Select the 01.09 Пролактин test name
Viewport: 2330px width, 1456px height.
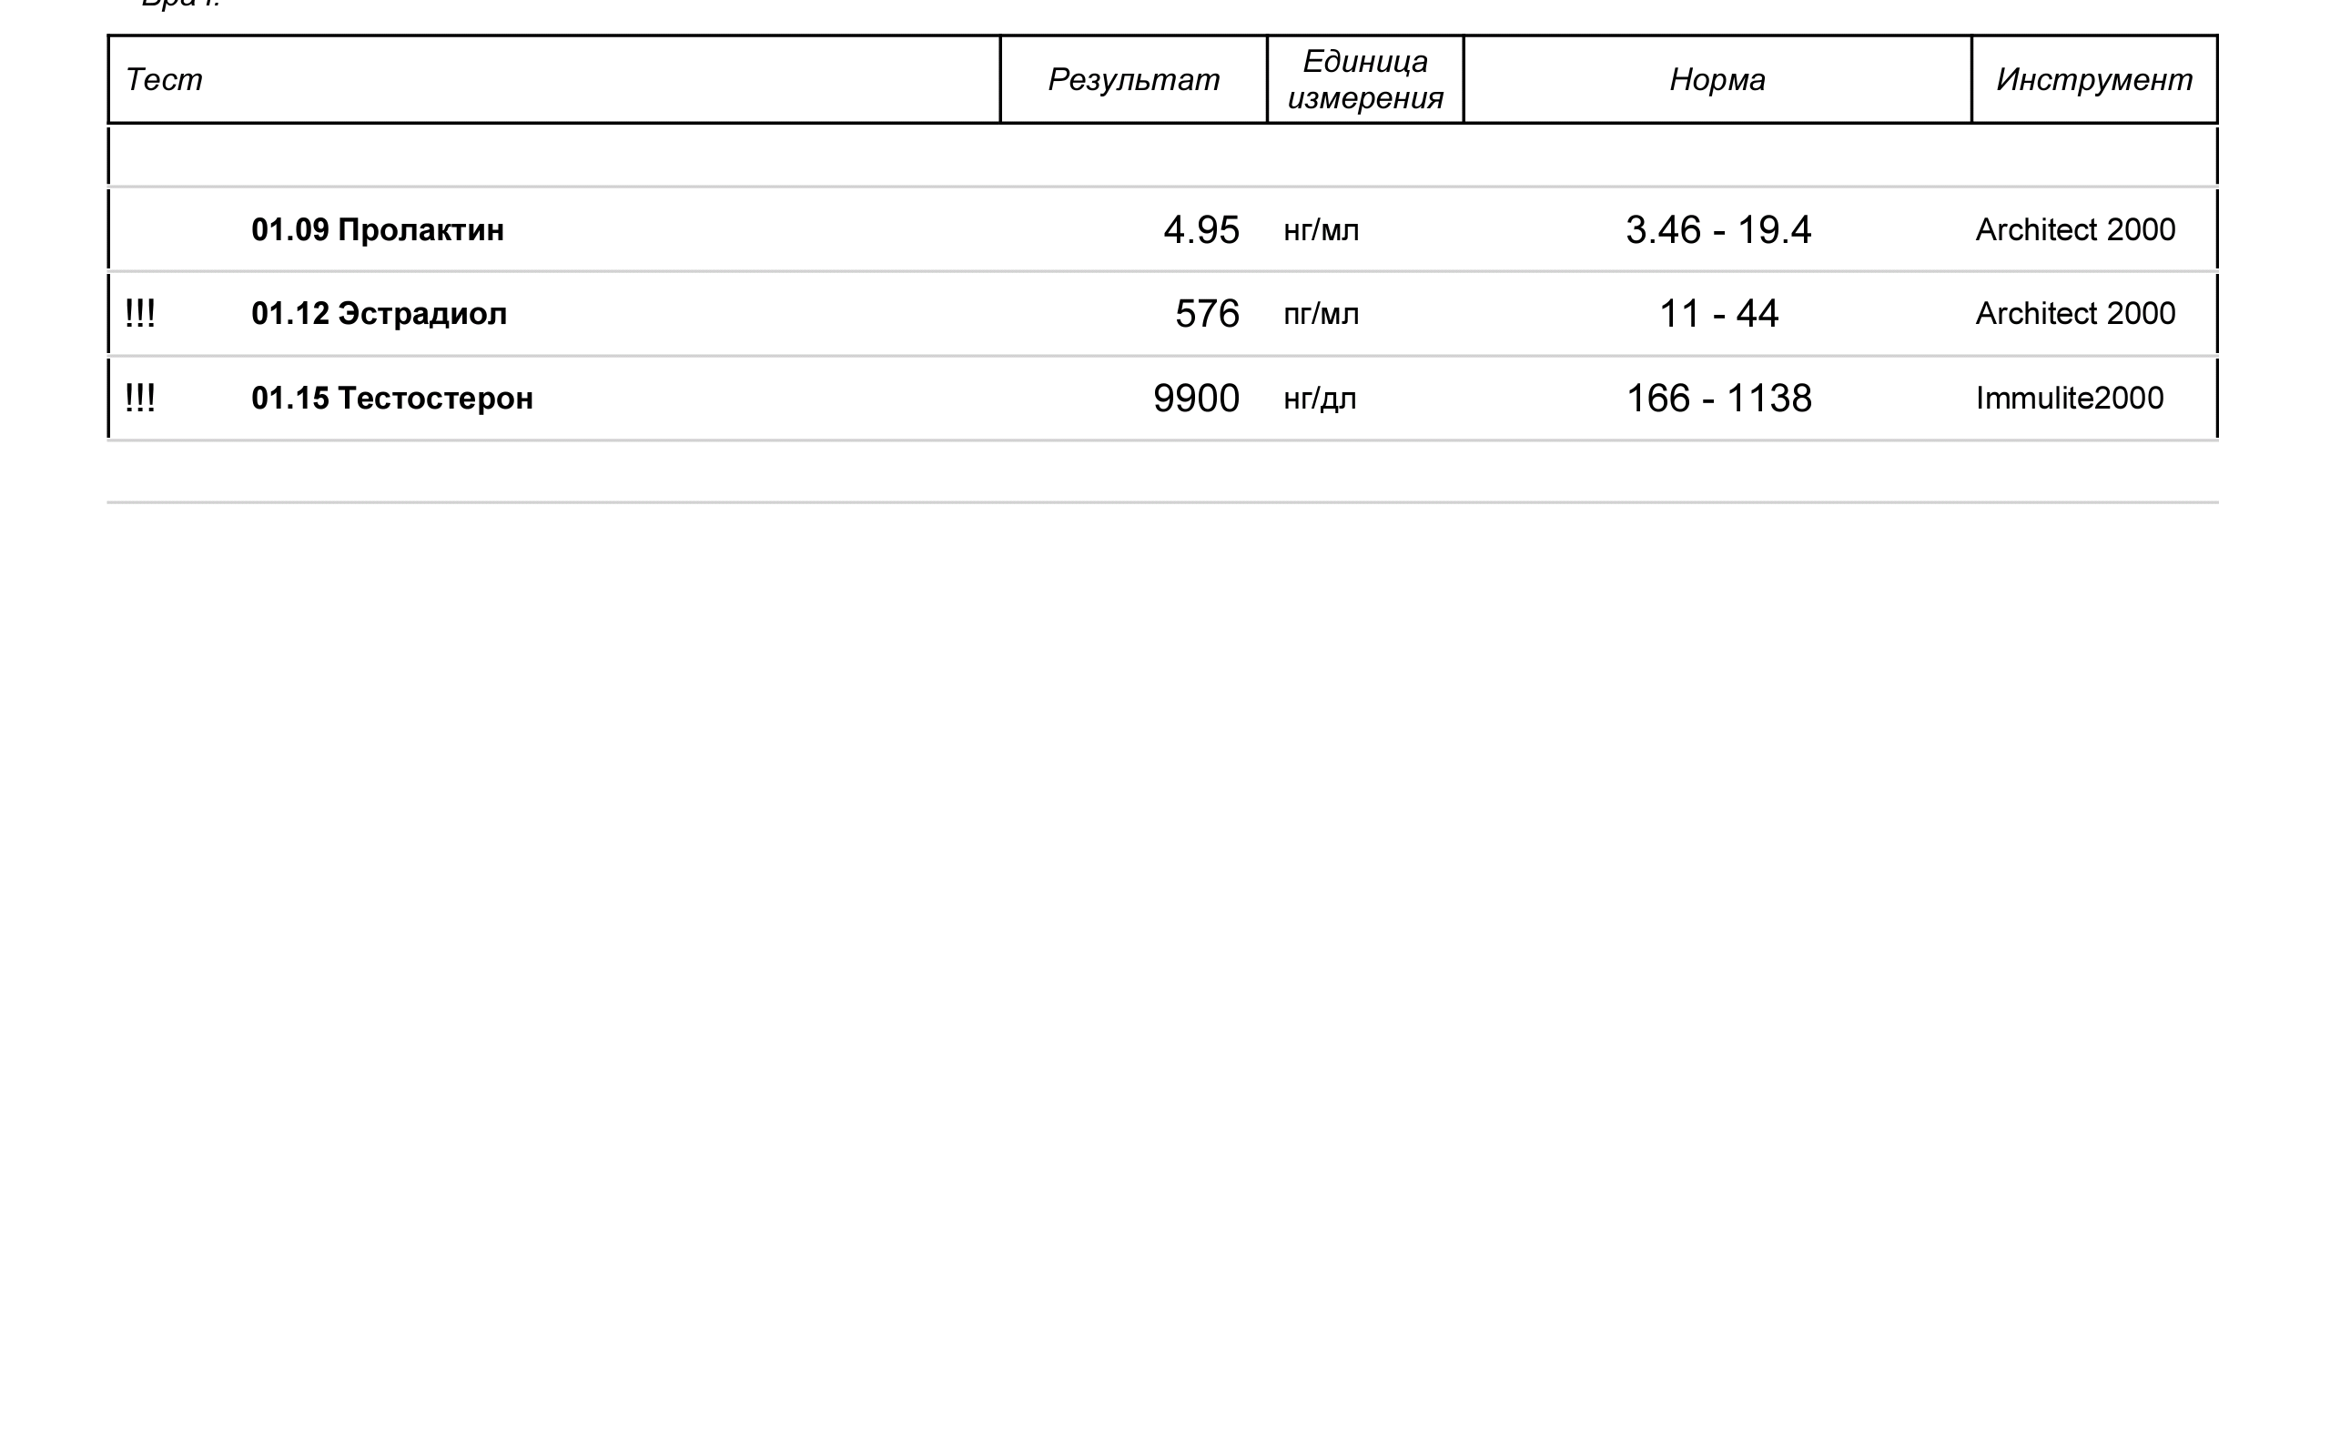378,230
